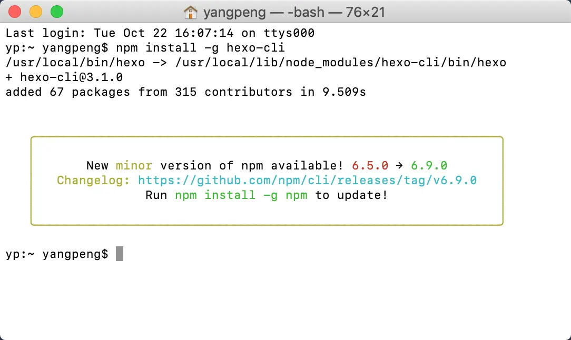Click the green zoom window button
The image size is (571, 340).
point(57,12)
